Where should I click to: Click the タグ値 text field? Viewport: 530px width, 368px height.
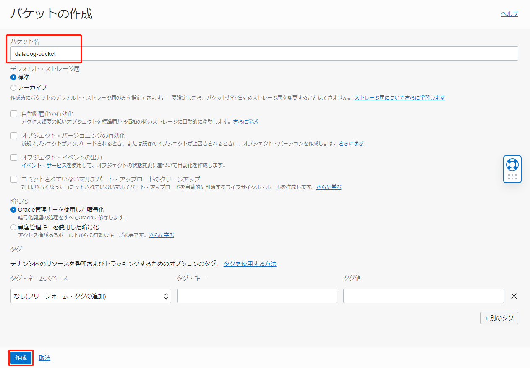click(423, 296)
